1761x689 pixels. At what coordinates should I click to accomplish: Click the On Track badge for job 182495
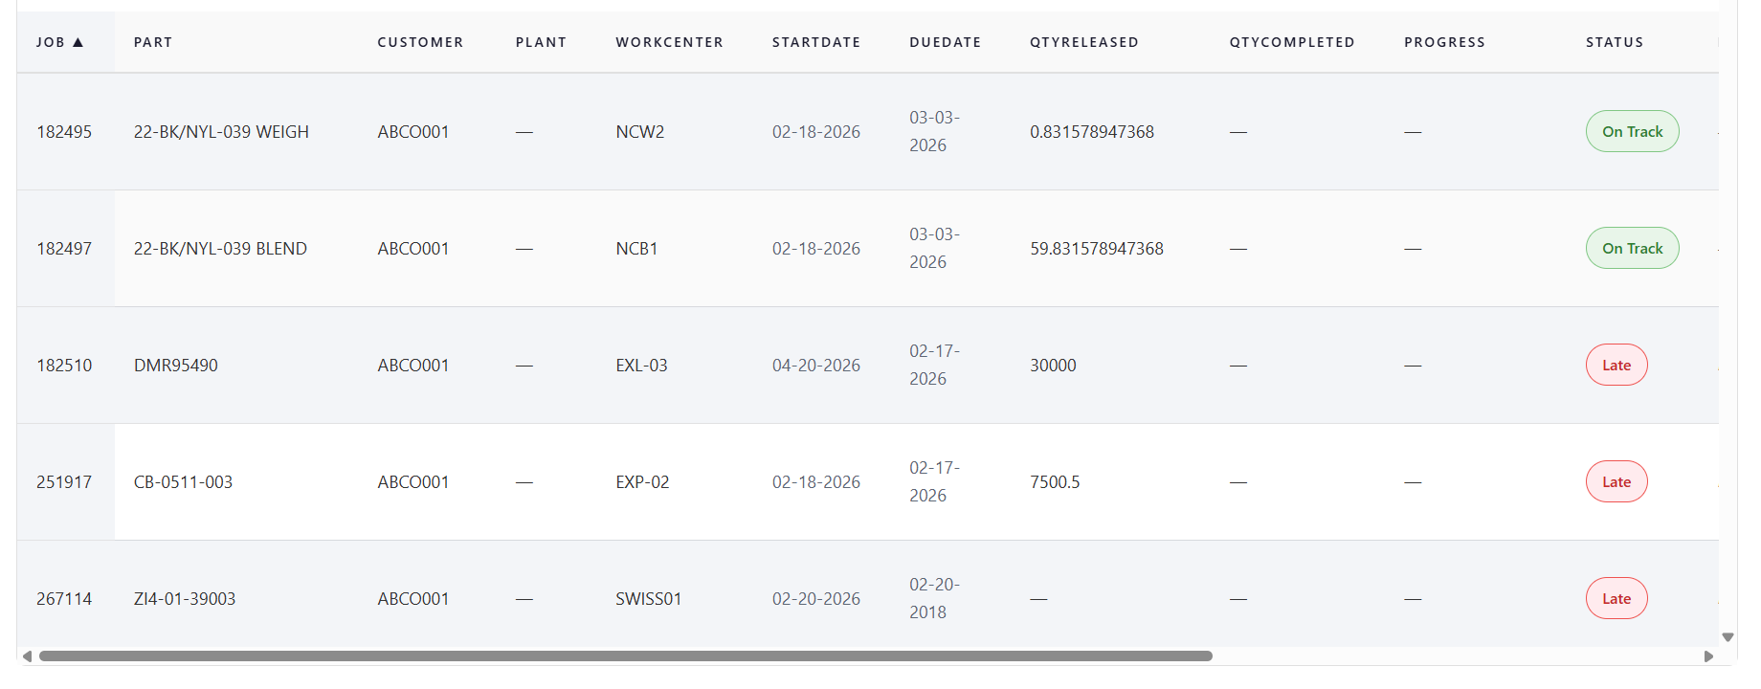1632,131
